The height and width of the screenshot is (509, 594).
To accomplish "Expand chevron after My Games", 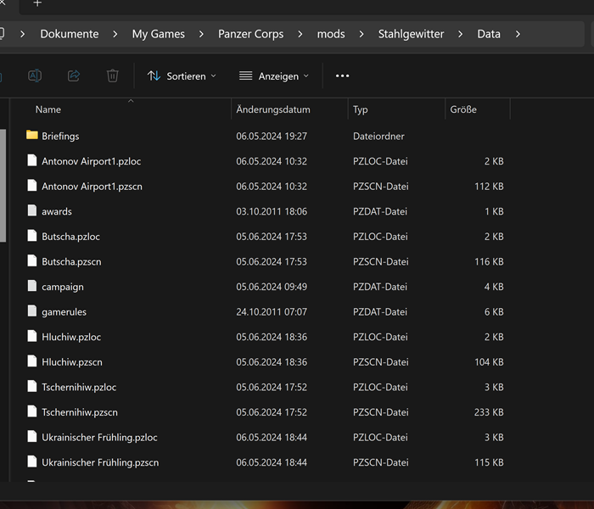I will (201, 34).
